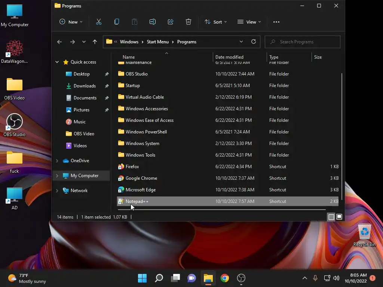
Task: Click My Computer desktop icon
Action: point(15,16)
